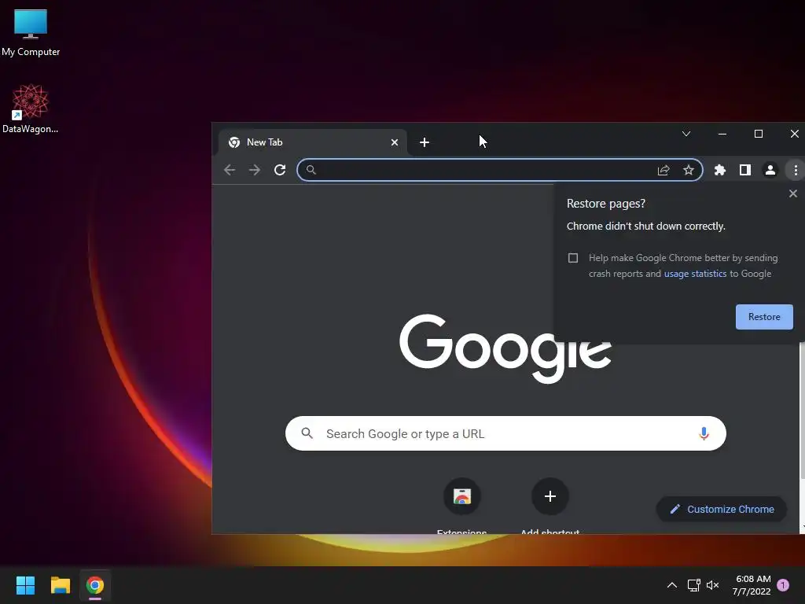805x604 pixels.
Task: Select the New Tab tab
Action: [x=313, y=142]
